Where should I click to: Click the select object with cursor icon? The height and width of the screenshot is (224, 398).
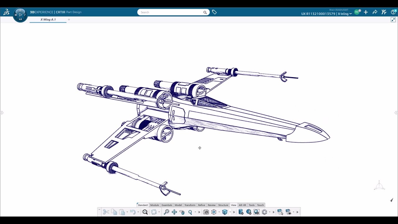pos(280,212)
